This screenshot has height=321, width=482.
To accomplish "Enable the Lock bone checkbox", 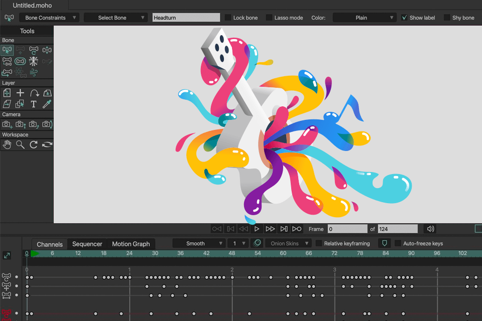I will (x=227, y=18).
